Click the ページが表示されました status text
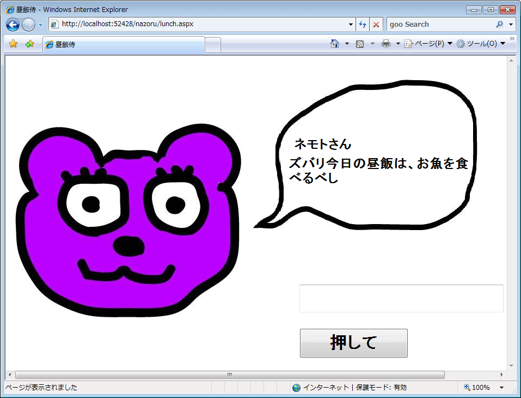This screenshot has height=398, width=521. click(x=41, y=387)
